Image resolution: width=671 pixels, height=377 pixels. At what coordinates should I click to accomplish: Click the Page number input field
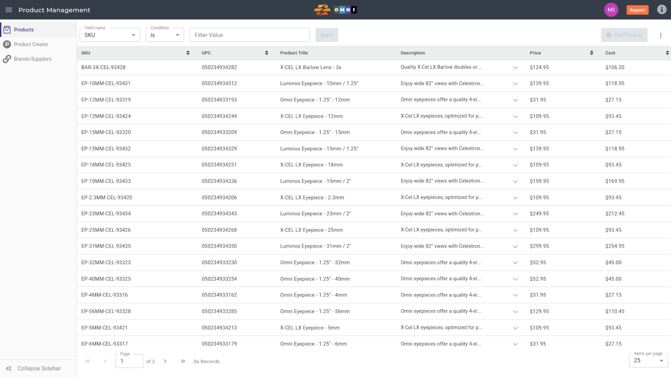click(129, 361)
